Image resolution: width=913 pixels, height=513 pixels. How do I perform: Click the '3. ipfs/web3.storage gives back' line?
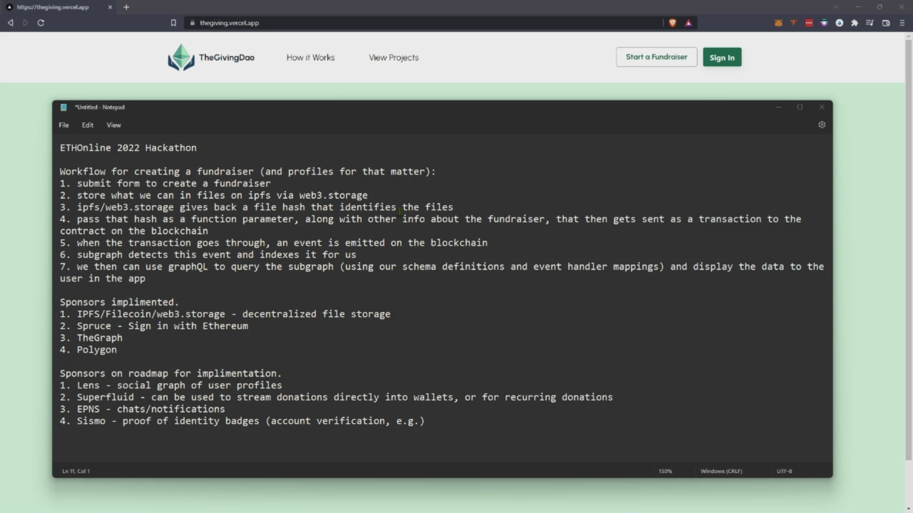coord(257,207)
